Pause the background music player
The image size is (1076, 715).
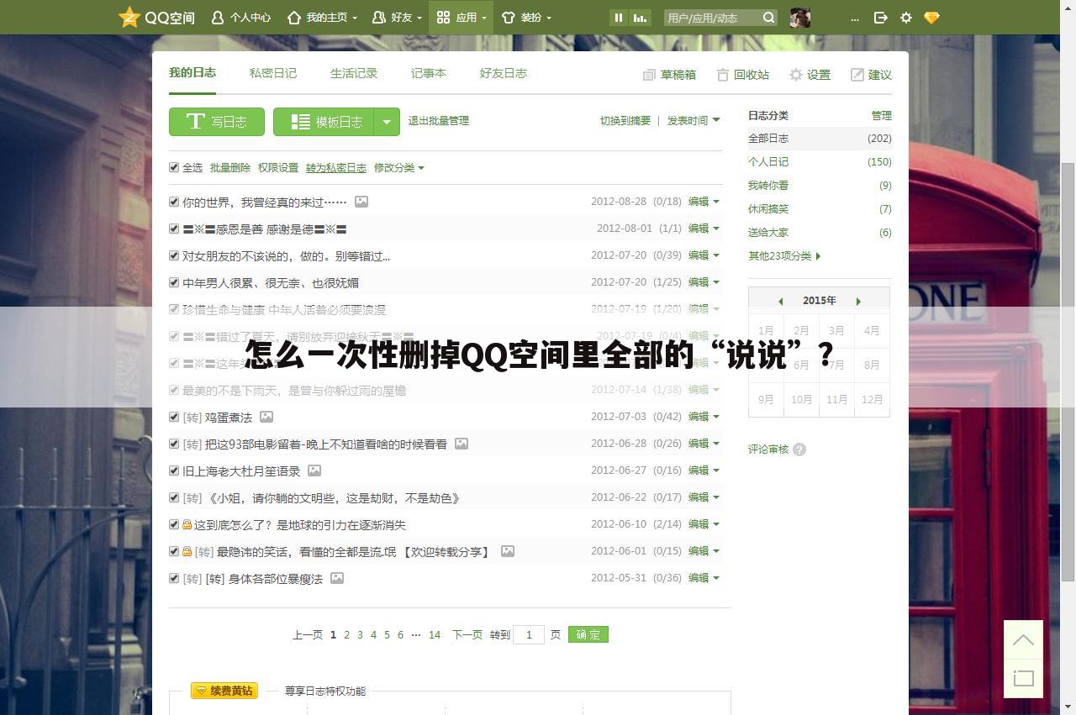(619, 17)
